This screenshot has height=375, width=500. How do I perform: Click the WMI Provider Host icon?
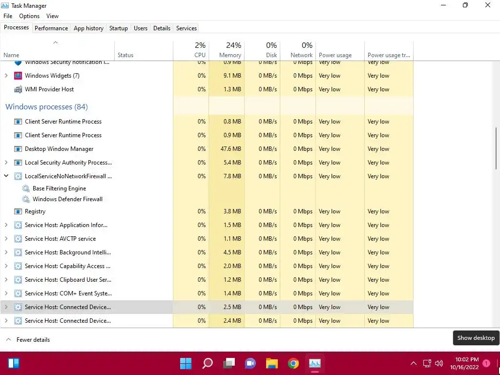point(18,89)
